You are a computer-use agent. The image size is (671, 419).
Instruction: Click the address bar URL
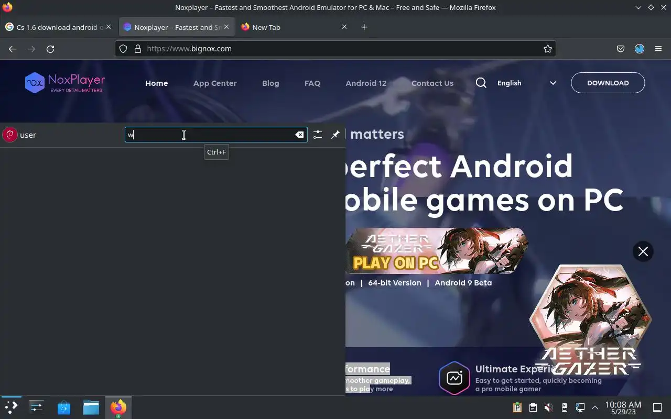189,49
